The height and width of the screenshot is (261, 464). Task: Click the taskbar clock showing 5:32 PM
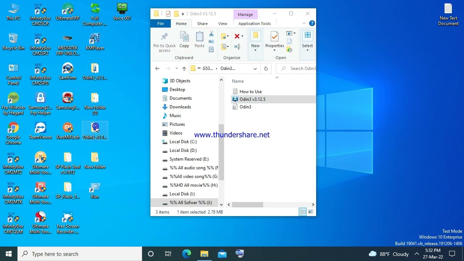click(432, 254)
